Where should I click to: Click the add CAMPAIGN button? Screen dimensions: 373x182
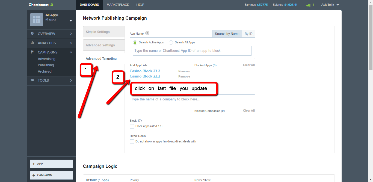click(52, 175)
